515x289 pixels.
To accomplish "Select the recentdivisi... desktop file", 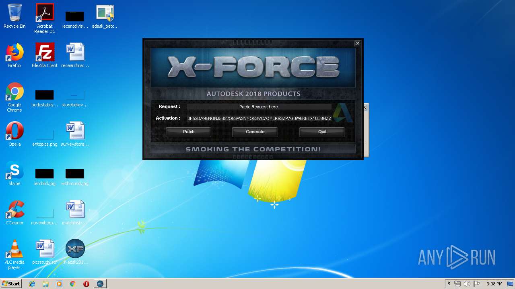I will [75, 18].
